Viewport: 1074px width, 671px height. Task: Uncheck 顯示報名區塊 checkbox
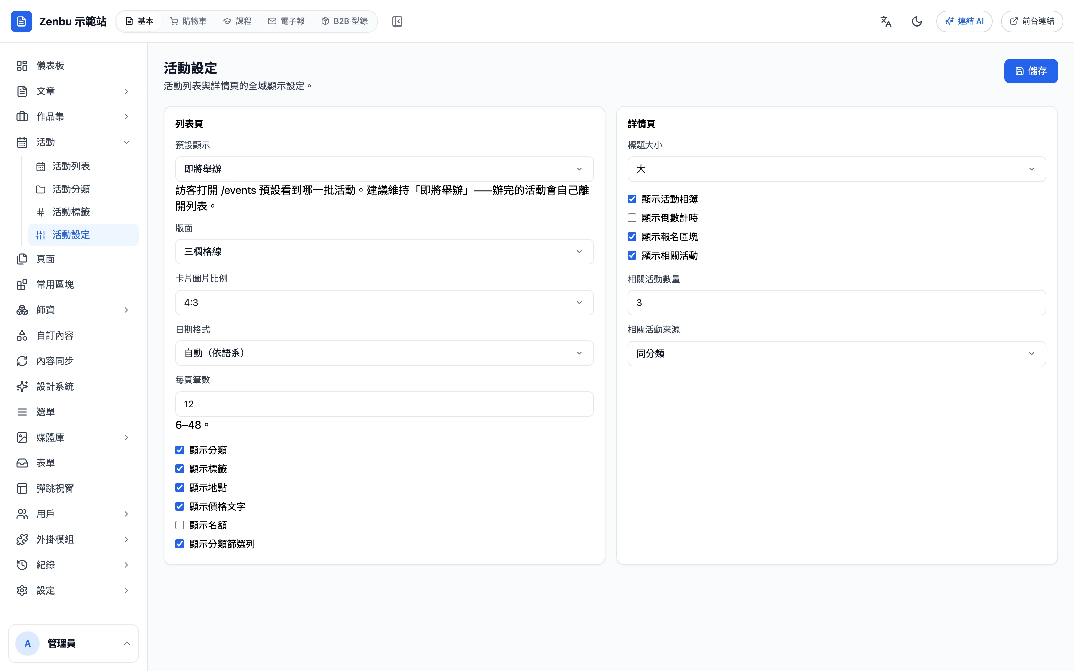[632, 237]
